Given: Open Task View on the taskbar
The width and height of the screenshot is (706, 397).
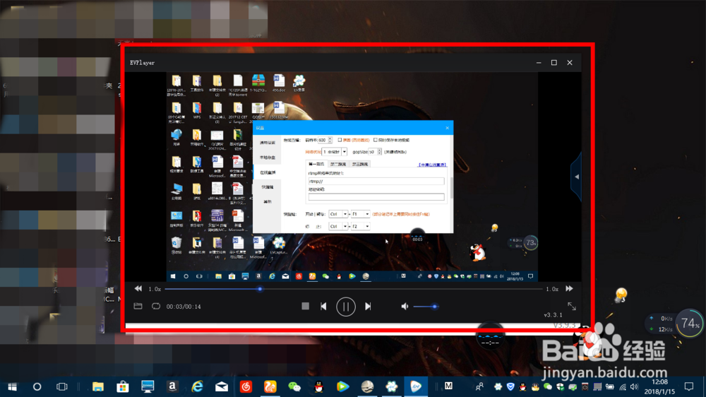Looking at the screenshot, I should click(x=61, y=386).
